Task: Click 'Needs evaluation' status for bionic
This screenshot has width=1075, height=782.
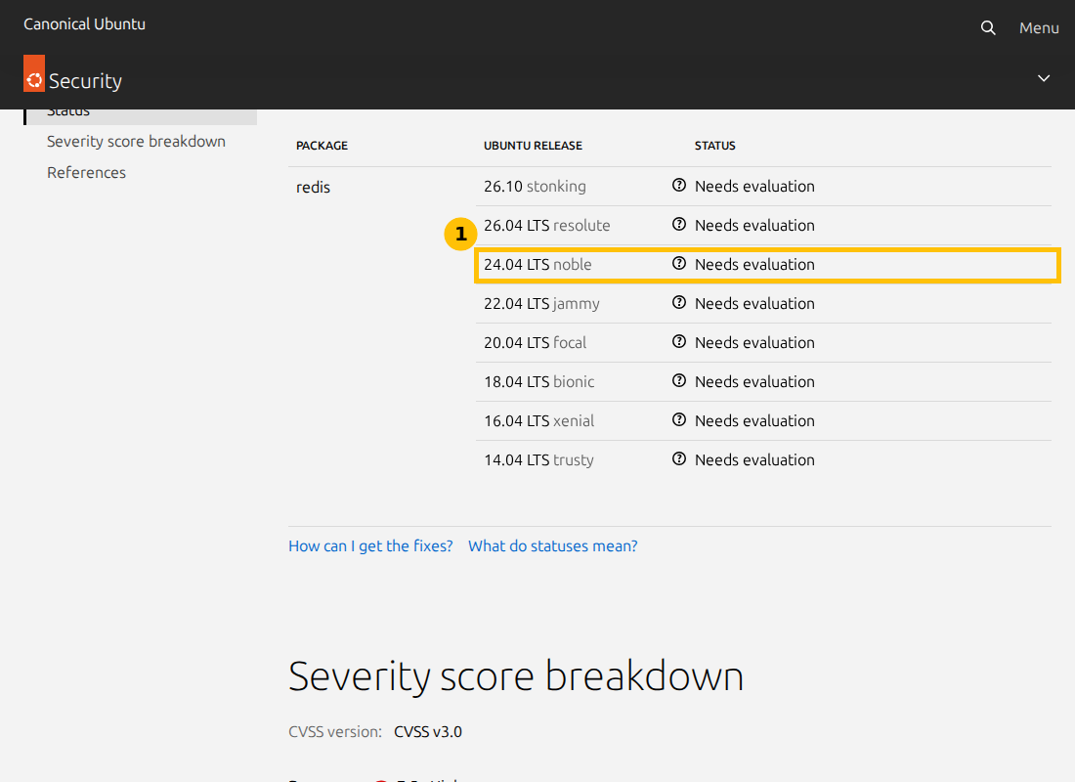Action: pyautogui.click(x=754, y=382)
